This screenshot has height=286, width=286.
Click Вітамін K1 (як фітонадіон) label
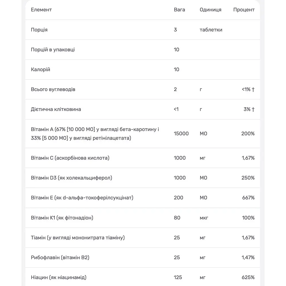pyautogui.click(x=62, y=218)
